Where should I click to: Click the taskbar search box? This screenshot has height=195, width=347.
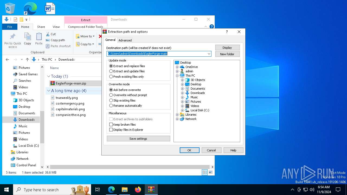tap(52, 190)
